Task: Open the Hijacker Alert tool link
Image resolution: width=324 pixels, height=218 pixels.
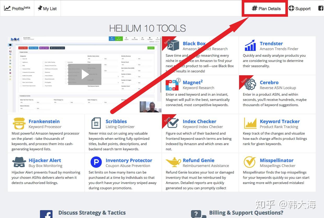Action: pyautogui.click(x=45, y=160)
